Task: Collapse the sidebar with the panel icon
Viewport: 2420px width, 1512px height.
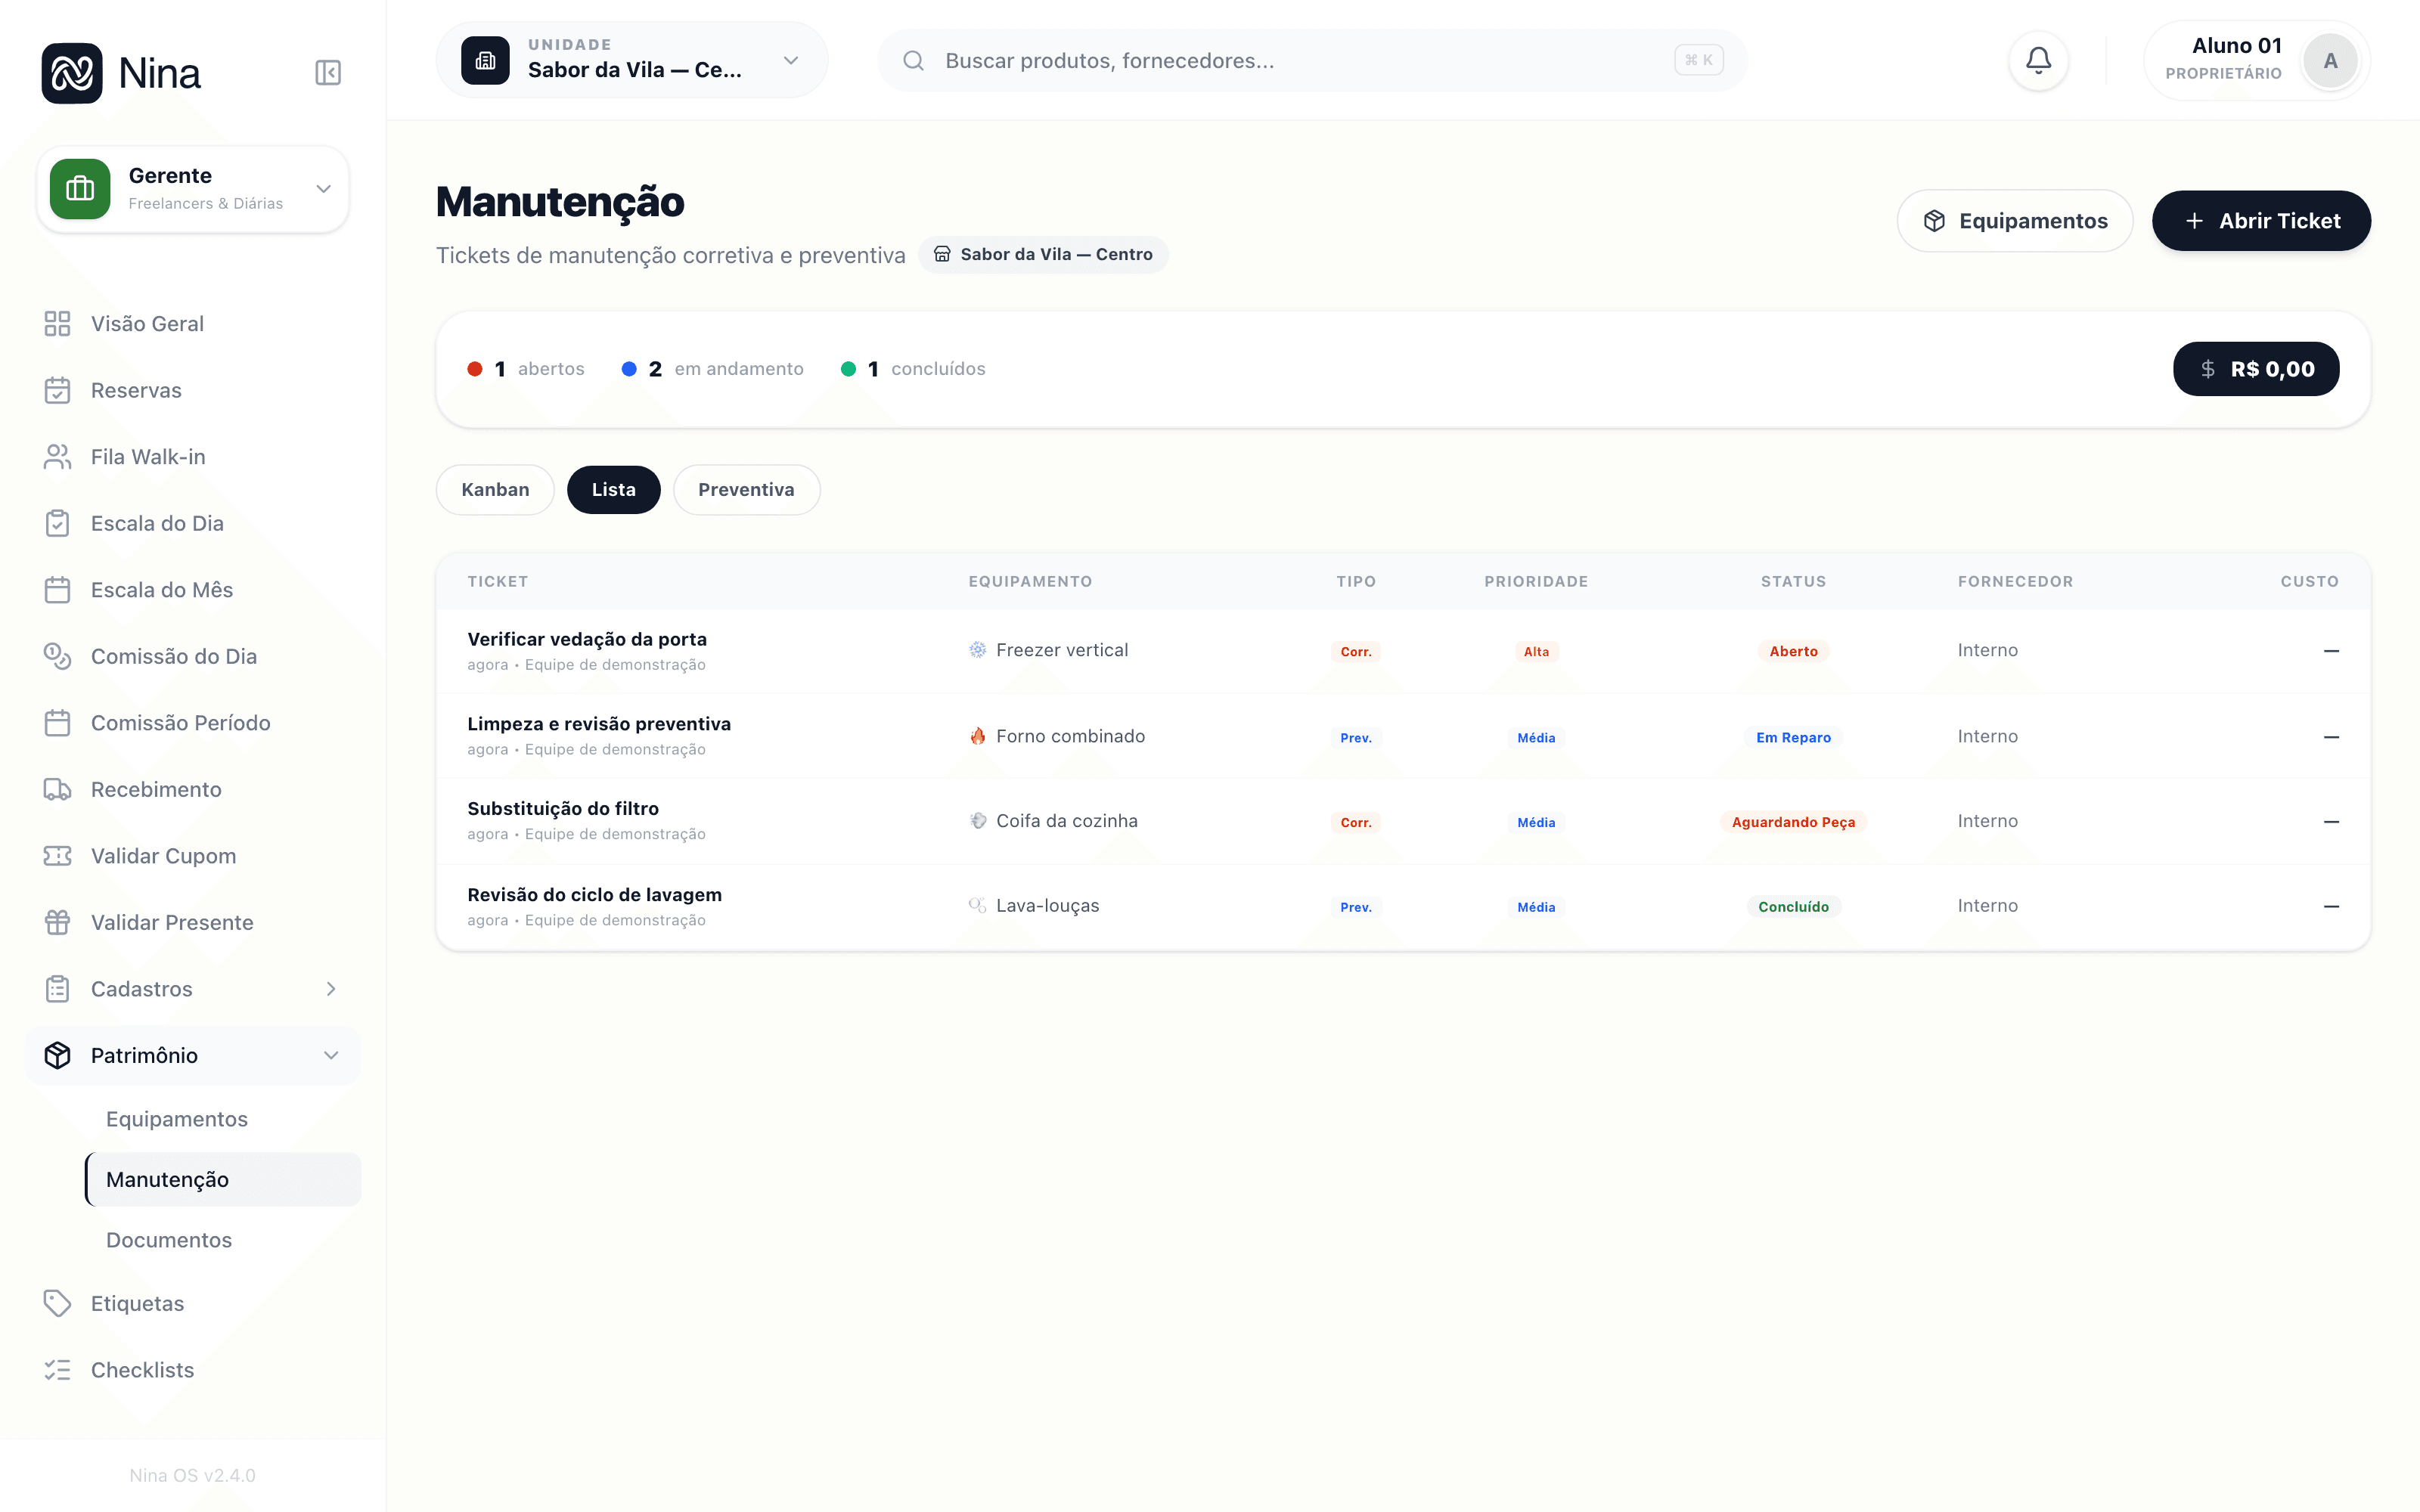Action: (328, 73)
